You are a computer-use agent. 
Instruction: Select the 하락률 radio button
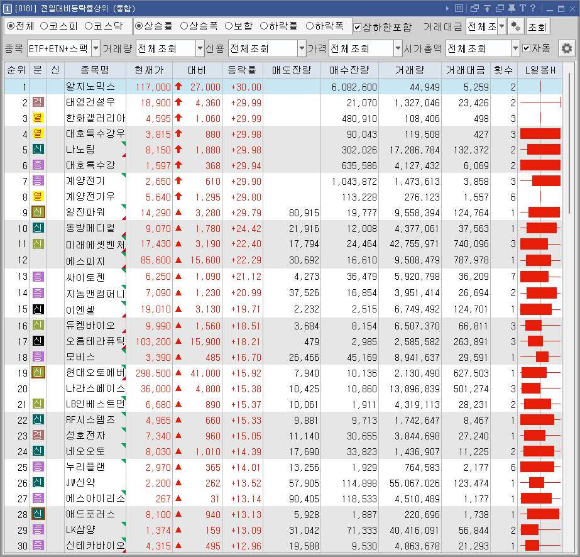click(264, 26)
